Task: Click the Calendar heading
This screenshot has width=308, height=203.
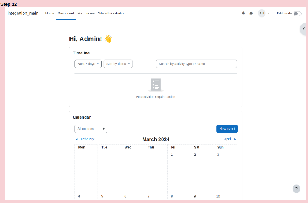Action: 82,117
